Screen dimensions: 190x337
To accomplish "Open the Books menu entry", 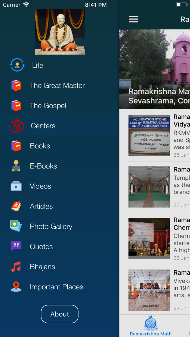I will tap(40, 146).
